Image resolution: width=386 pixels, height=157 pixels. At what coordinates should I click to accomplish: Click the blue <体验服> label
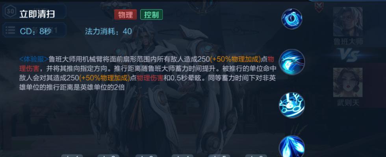click(34, 59)
